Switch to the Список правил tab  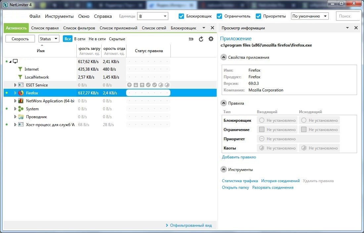tap(45, 28)
